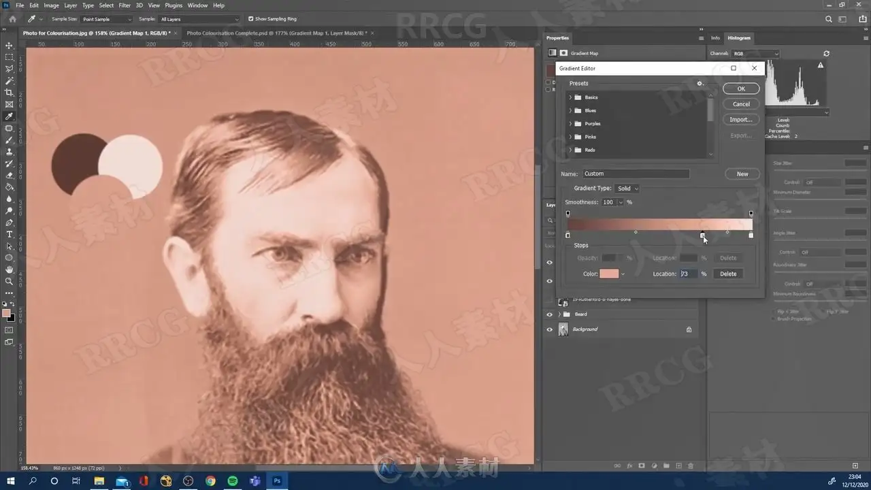This screenshot has width=871, height=490.
Task: Expand the Reds preset folder
Action: coord(570,150)
